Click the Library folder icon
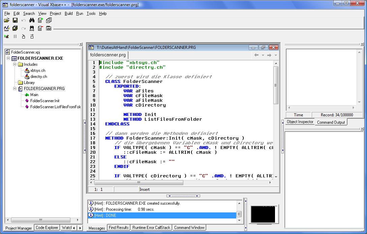Image resolution: width=367 pixels, height=234 pixels. tap(20, 83)
